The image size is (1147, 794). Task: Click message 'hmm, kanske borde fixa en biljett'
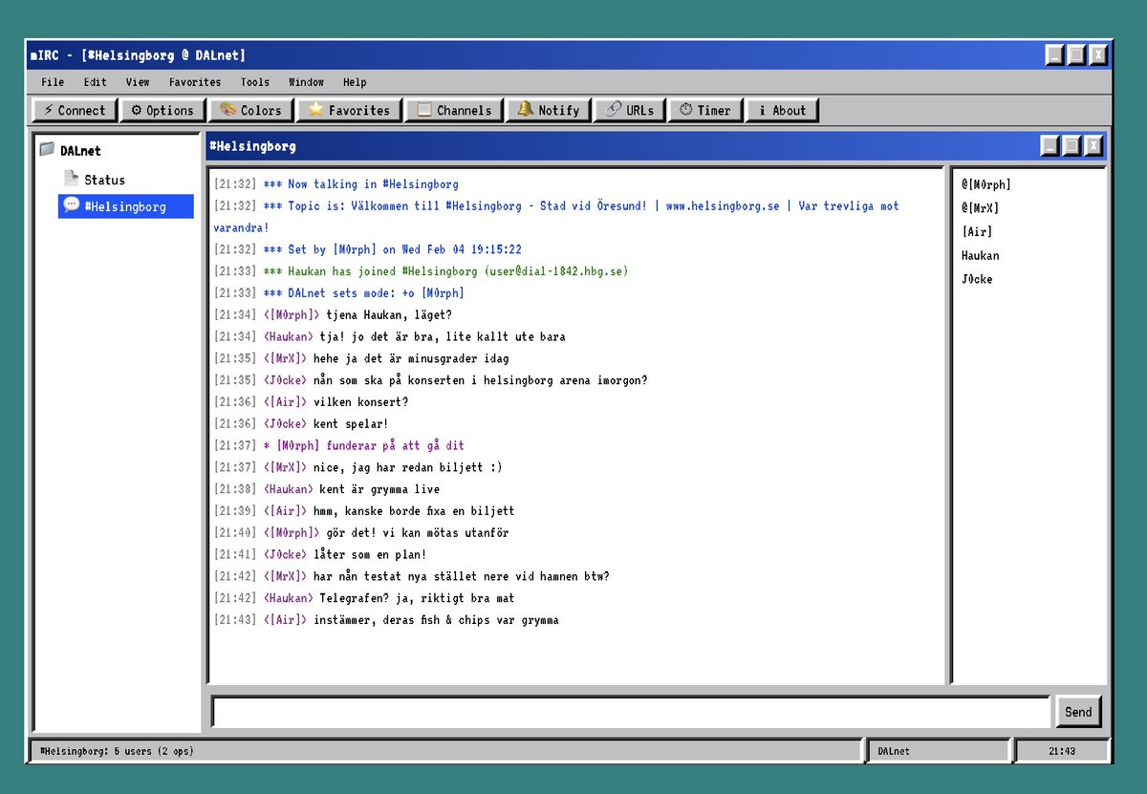pos(414,511)
